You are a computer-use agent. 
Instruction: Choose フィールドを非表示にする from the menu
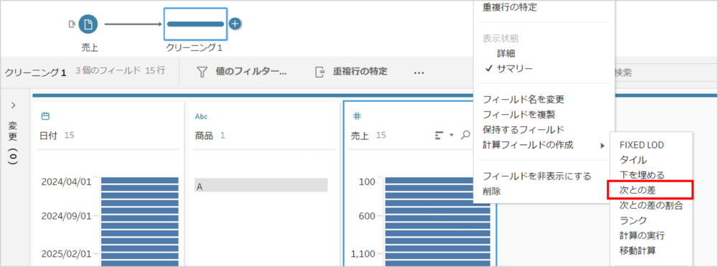pos(536,176)
